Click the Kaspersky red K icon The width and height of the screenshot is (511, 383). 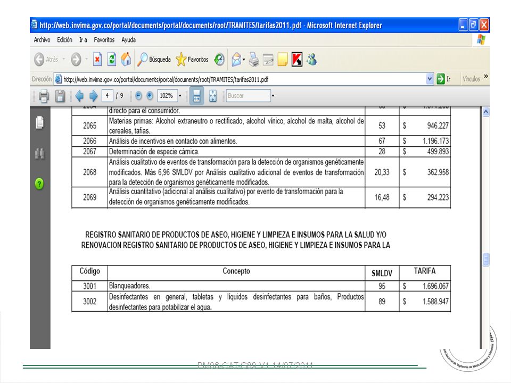(x=297, y=59)
